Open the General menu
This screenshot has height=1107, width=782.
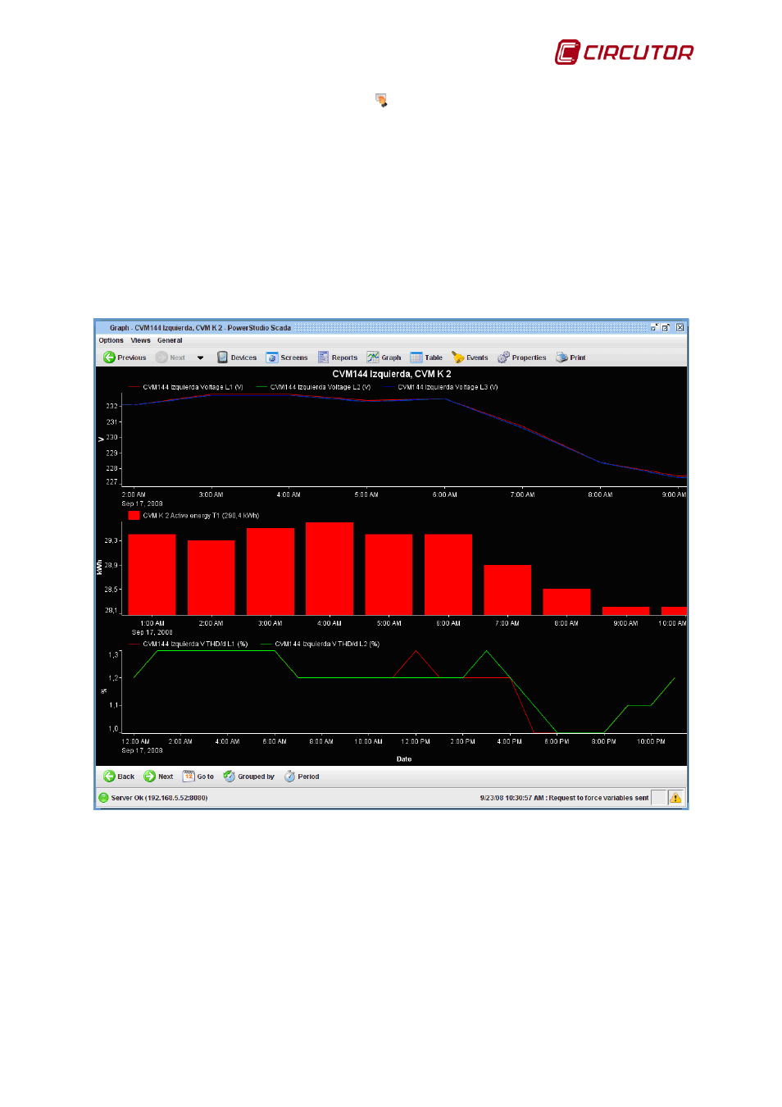coord(170,340)
